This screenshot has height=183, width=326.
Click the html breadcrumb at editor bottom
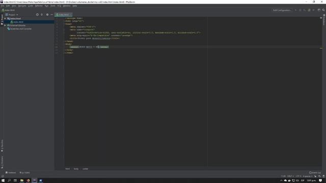(x=68, y=169)
